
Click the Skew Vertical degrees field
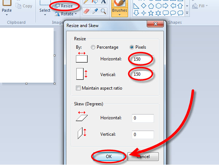[x=143, y=134]
